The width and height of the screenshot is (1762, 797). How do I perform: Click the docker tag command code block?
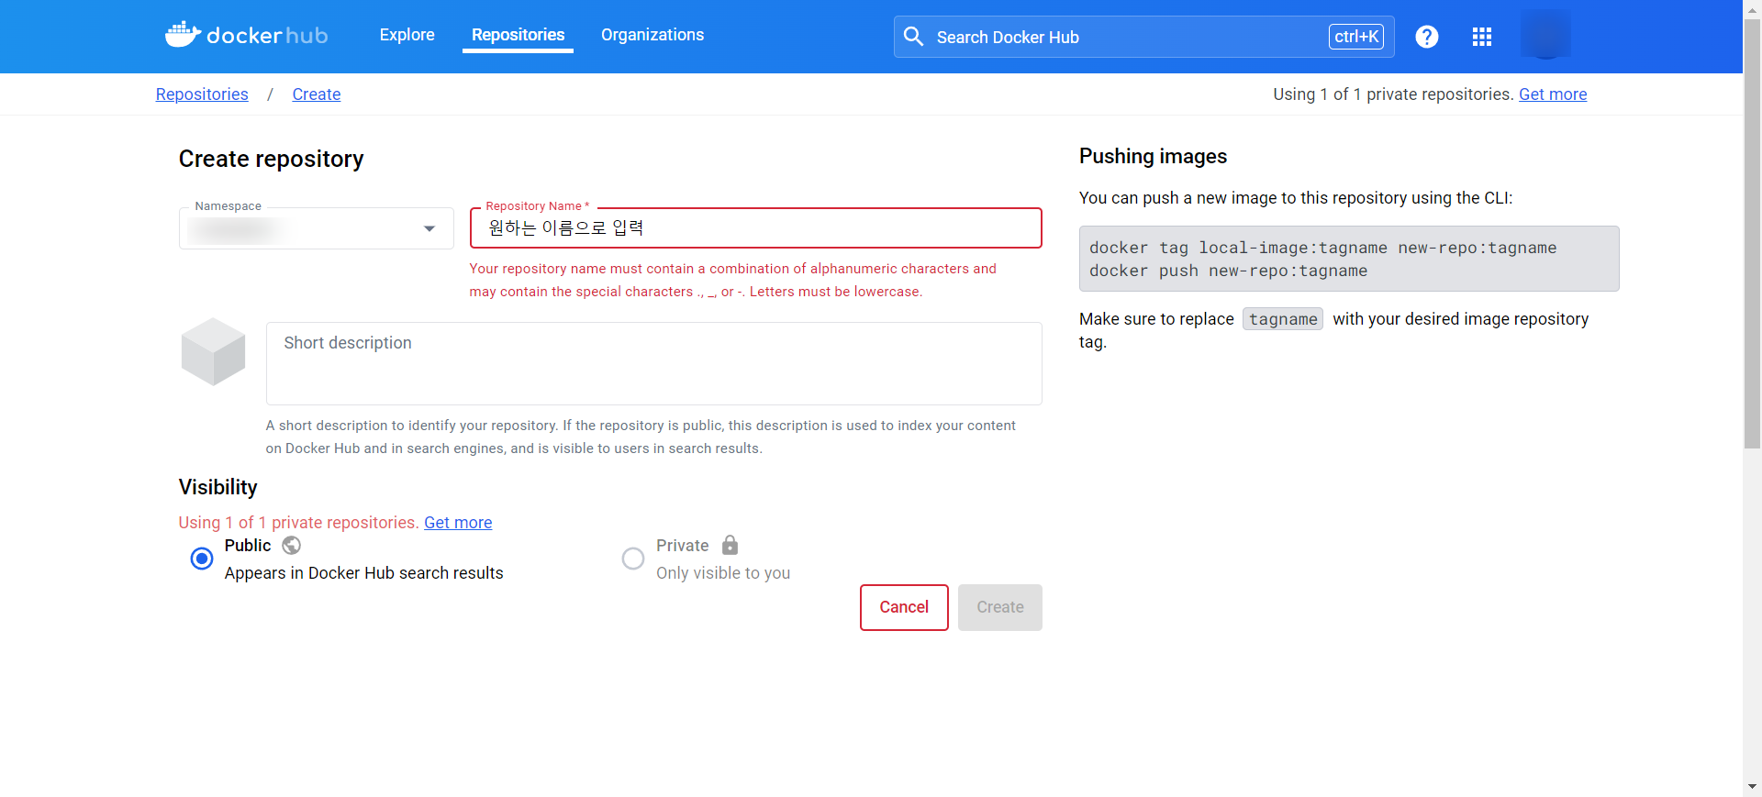coord(1349,259)
